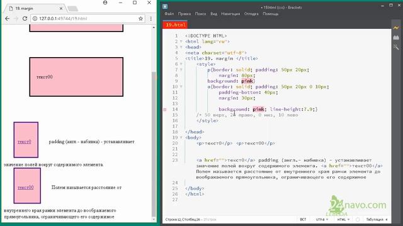Go back in Chrome browser

(7, 18)
